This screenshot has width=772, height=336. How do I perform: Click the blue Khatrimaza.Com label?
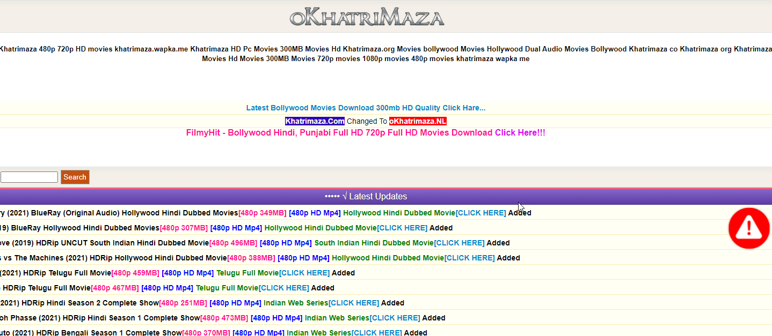(x=315, y=121)
